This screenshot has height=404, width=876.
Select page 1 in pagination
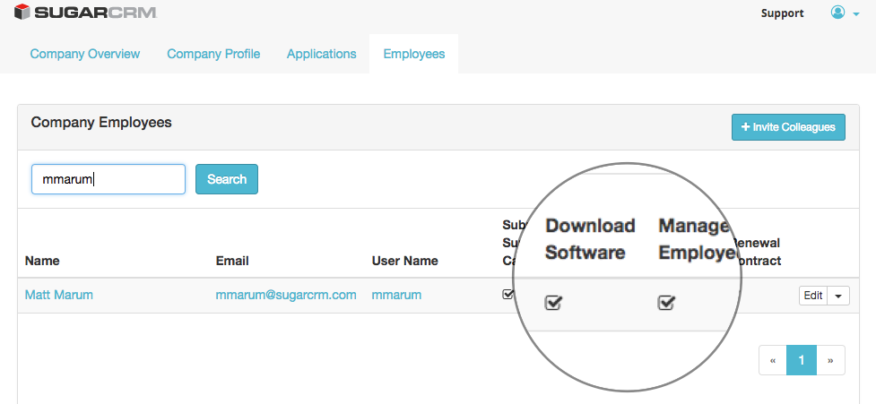pos(802,360)
